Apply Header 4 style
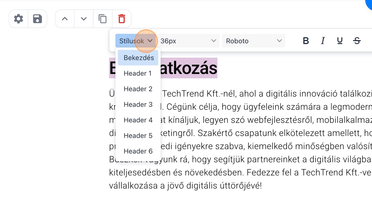Image resolution: width=372 pixels, height=208 pixels. coord(138,120)
